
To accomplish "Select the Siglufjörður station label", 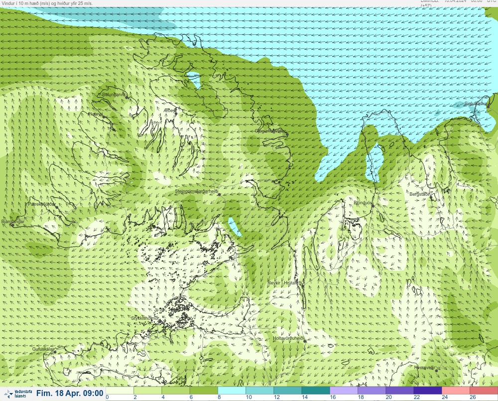I will (x=476, y=104).
